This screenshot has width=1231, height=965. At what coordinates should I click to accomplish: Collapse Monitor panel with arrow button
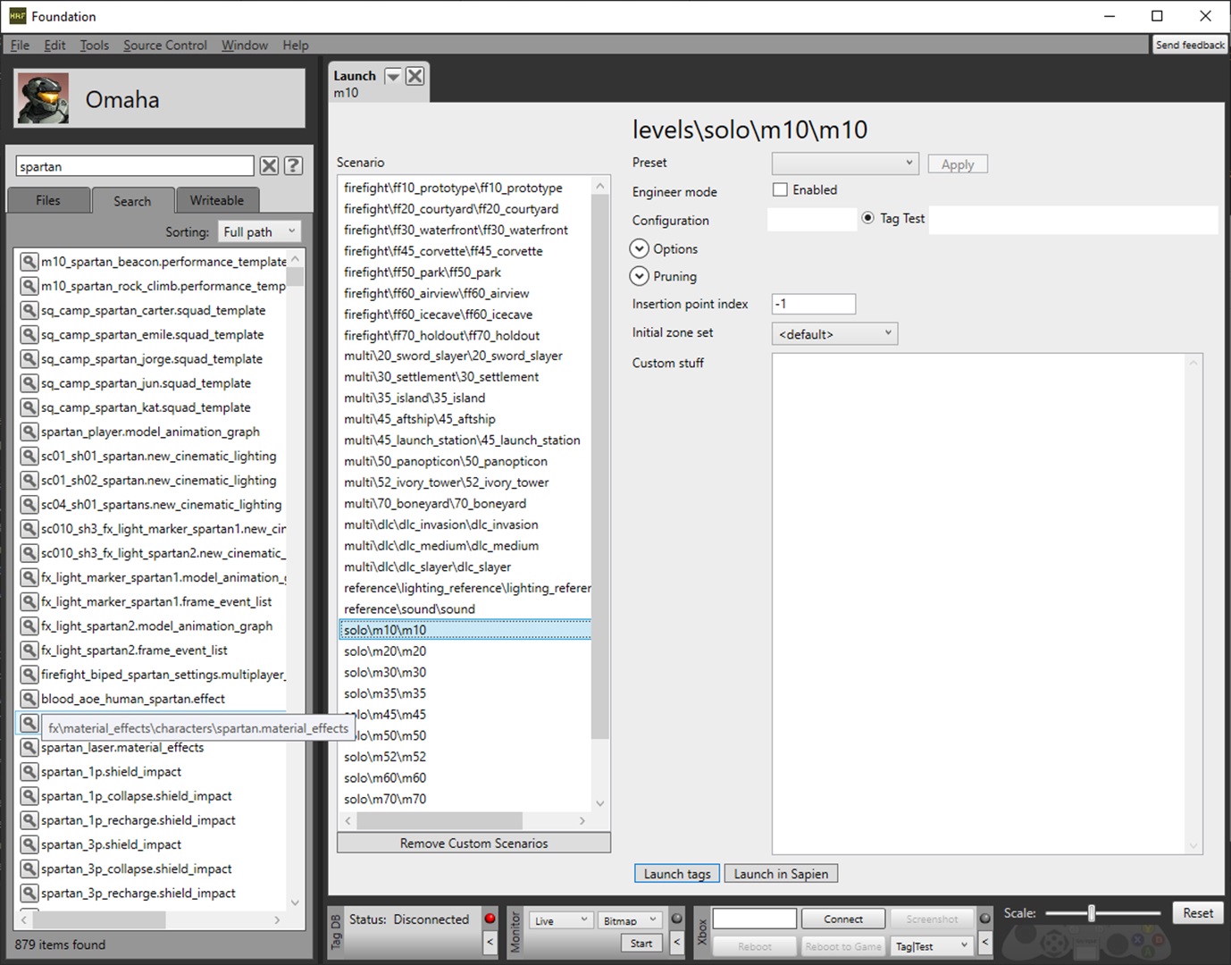pos(676,942)
